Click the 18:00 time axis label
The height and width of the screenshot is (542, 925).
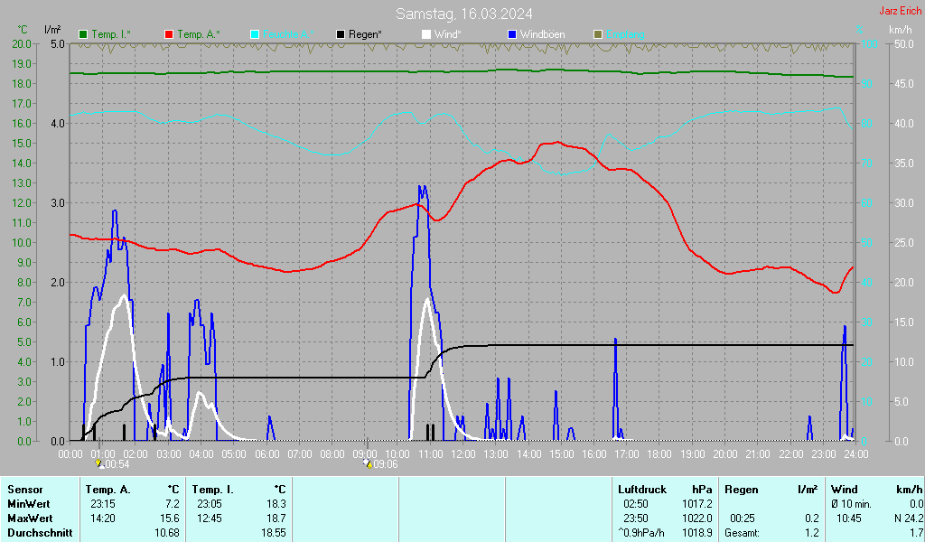tap(659, 453)
